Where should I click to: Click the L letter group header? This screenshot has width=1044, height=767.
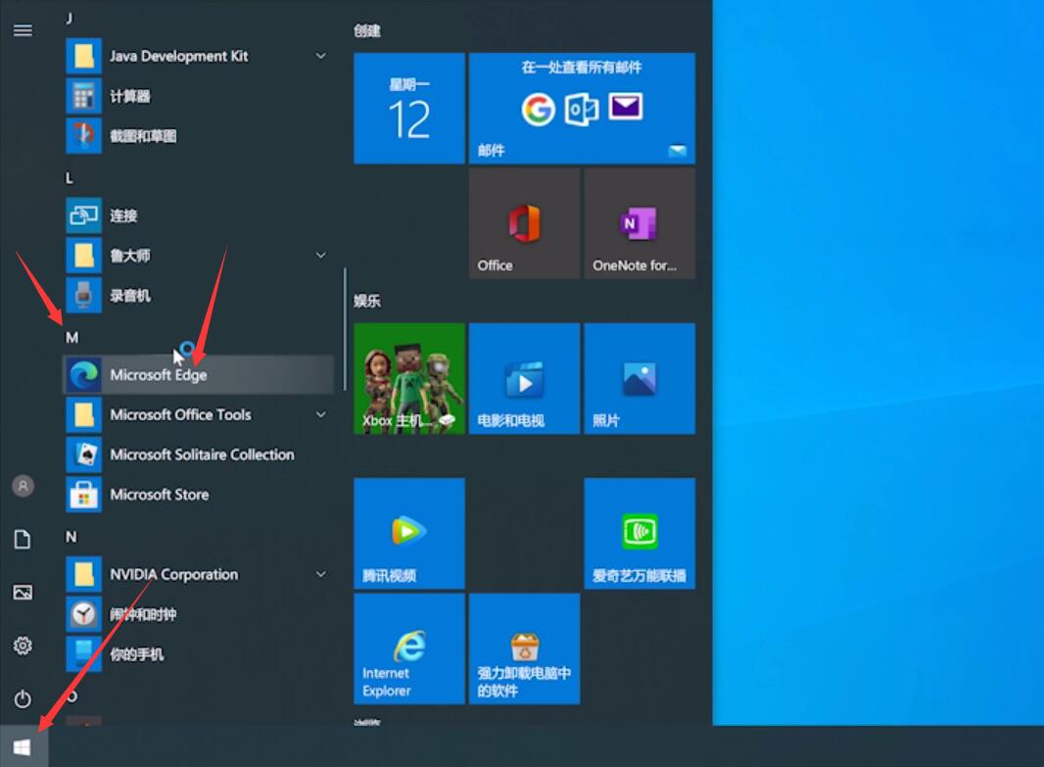tap(70, 177)
